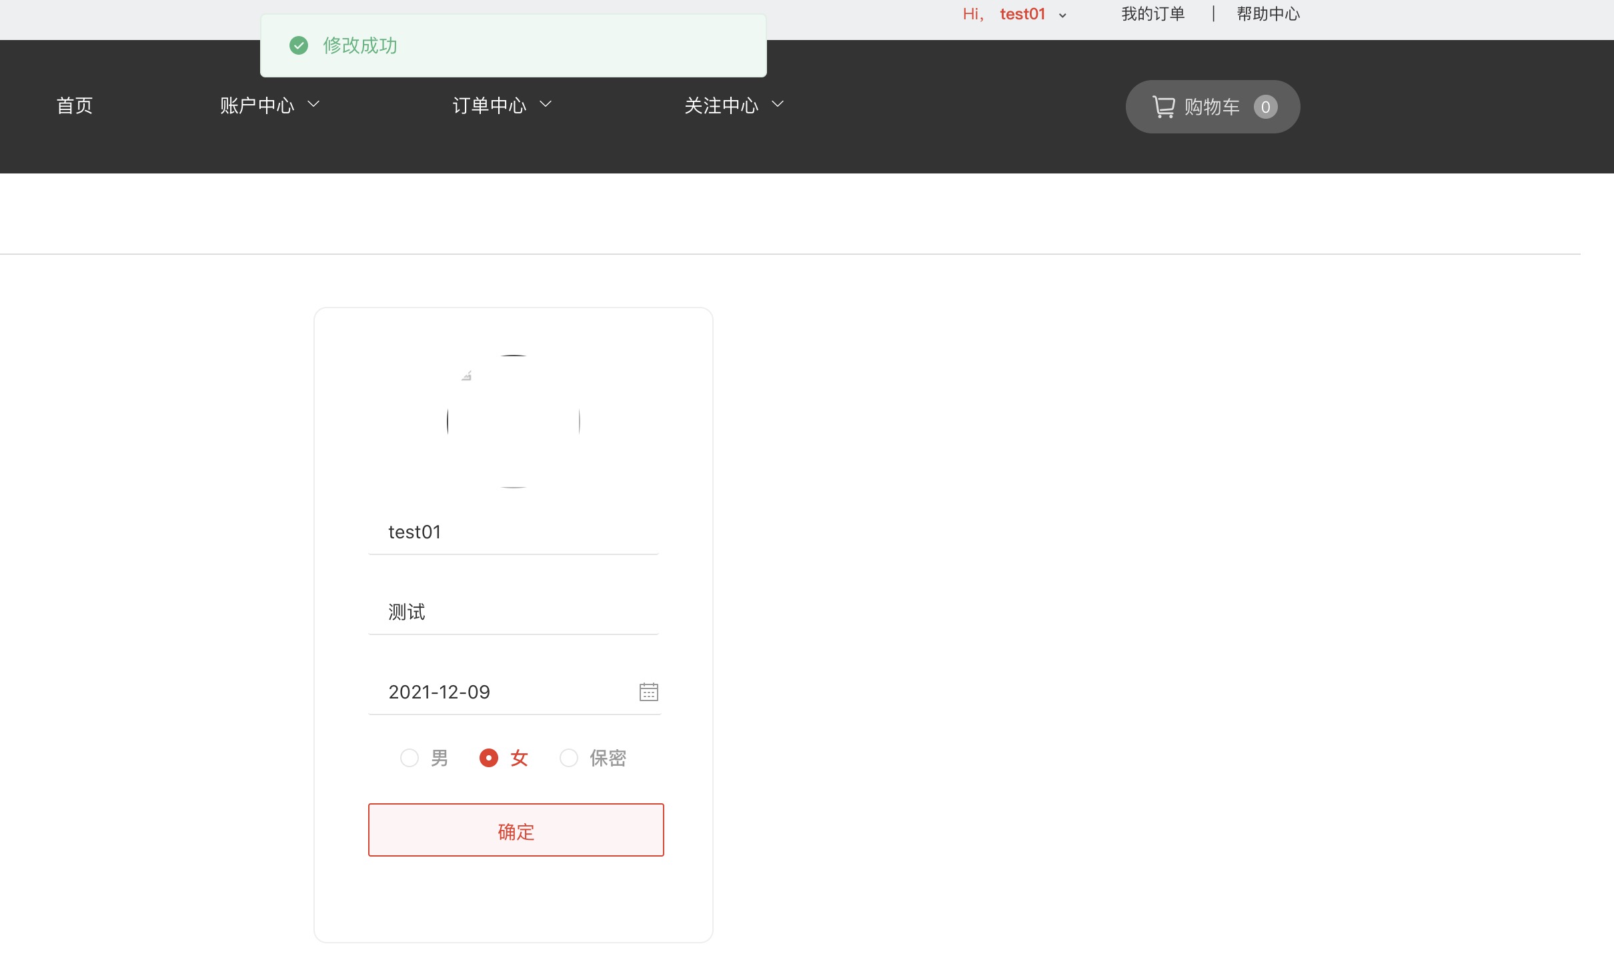
Task: Click the green success checkmark icon
Action: pyautogui.click(x=299, y=45)
